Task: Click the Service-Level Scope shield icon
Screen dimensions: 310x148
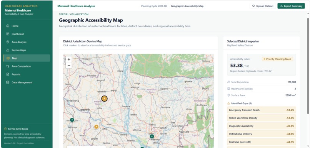Action: tap(5, 129)
